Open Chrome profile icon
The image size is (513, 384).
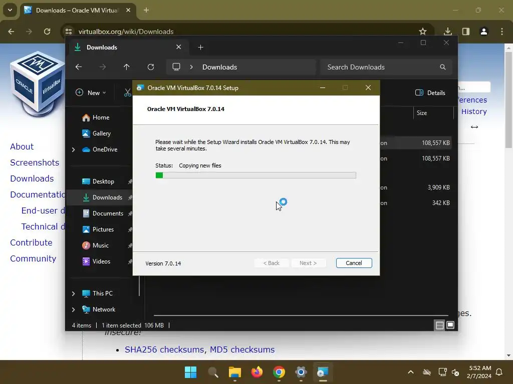pyautogui.click(x=484, y=31)
